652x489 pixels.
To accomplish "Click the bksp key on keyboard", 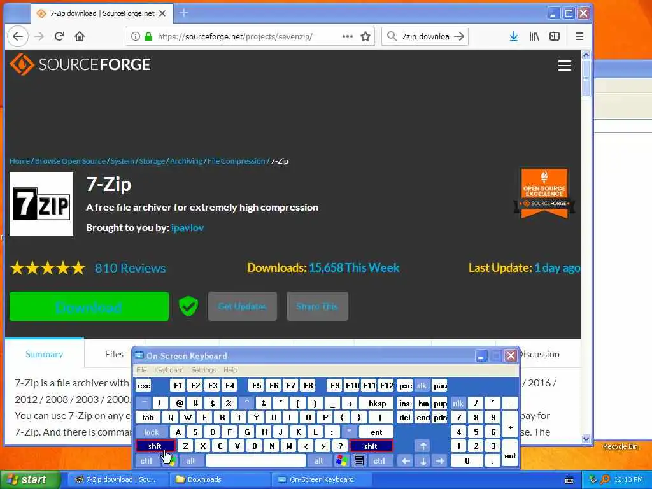I will click(x=377, y=403).
